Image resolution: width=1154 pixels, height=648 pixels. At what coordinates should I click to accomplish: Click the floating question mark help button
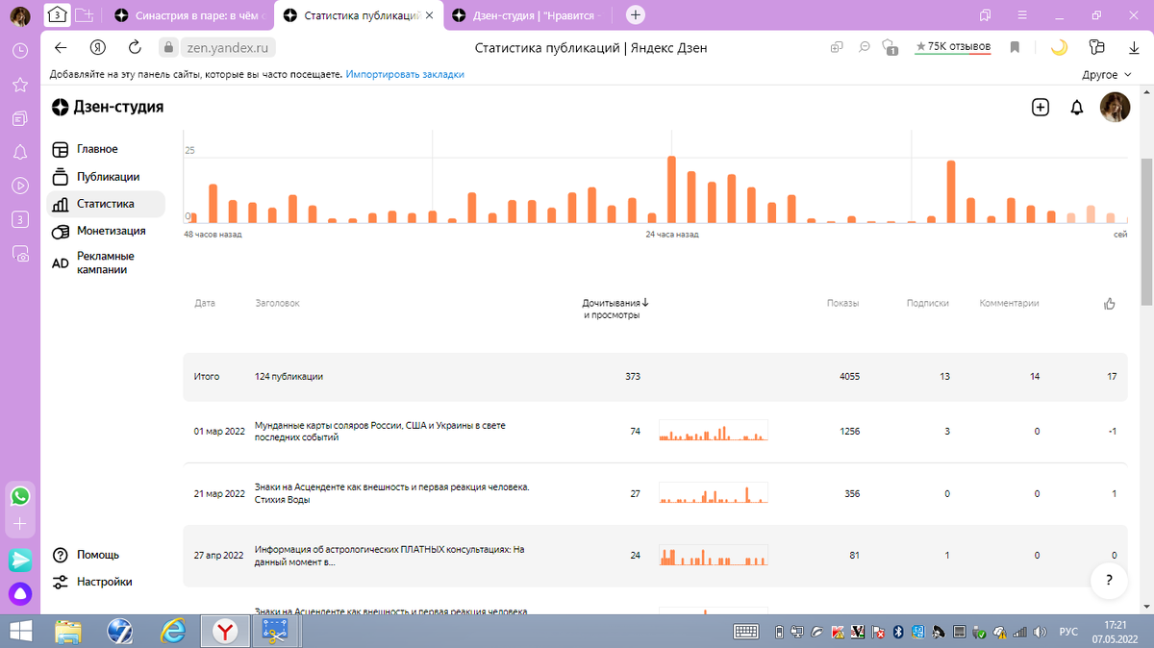click(1110, 581)
